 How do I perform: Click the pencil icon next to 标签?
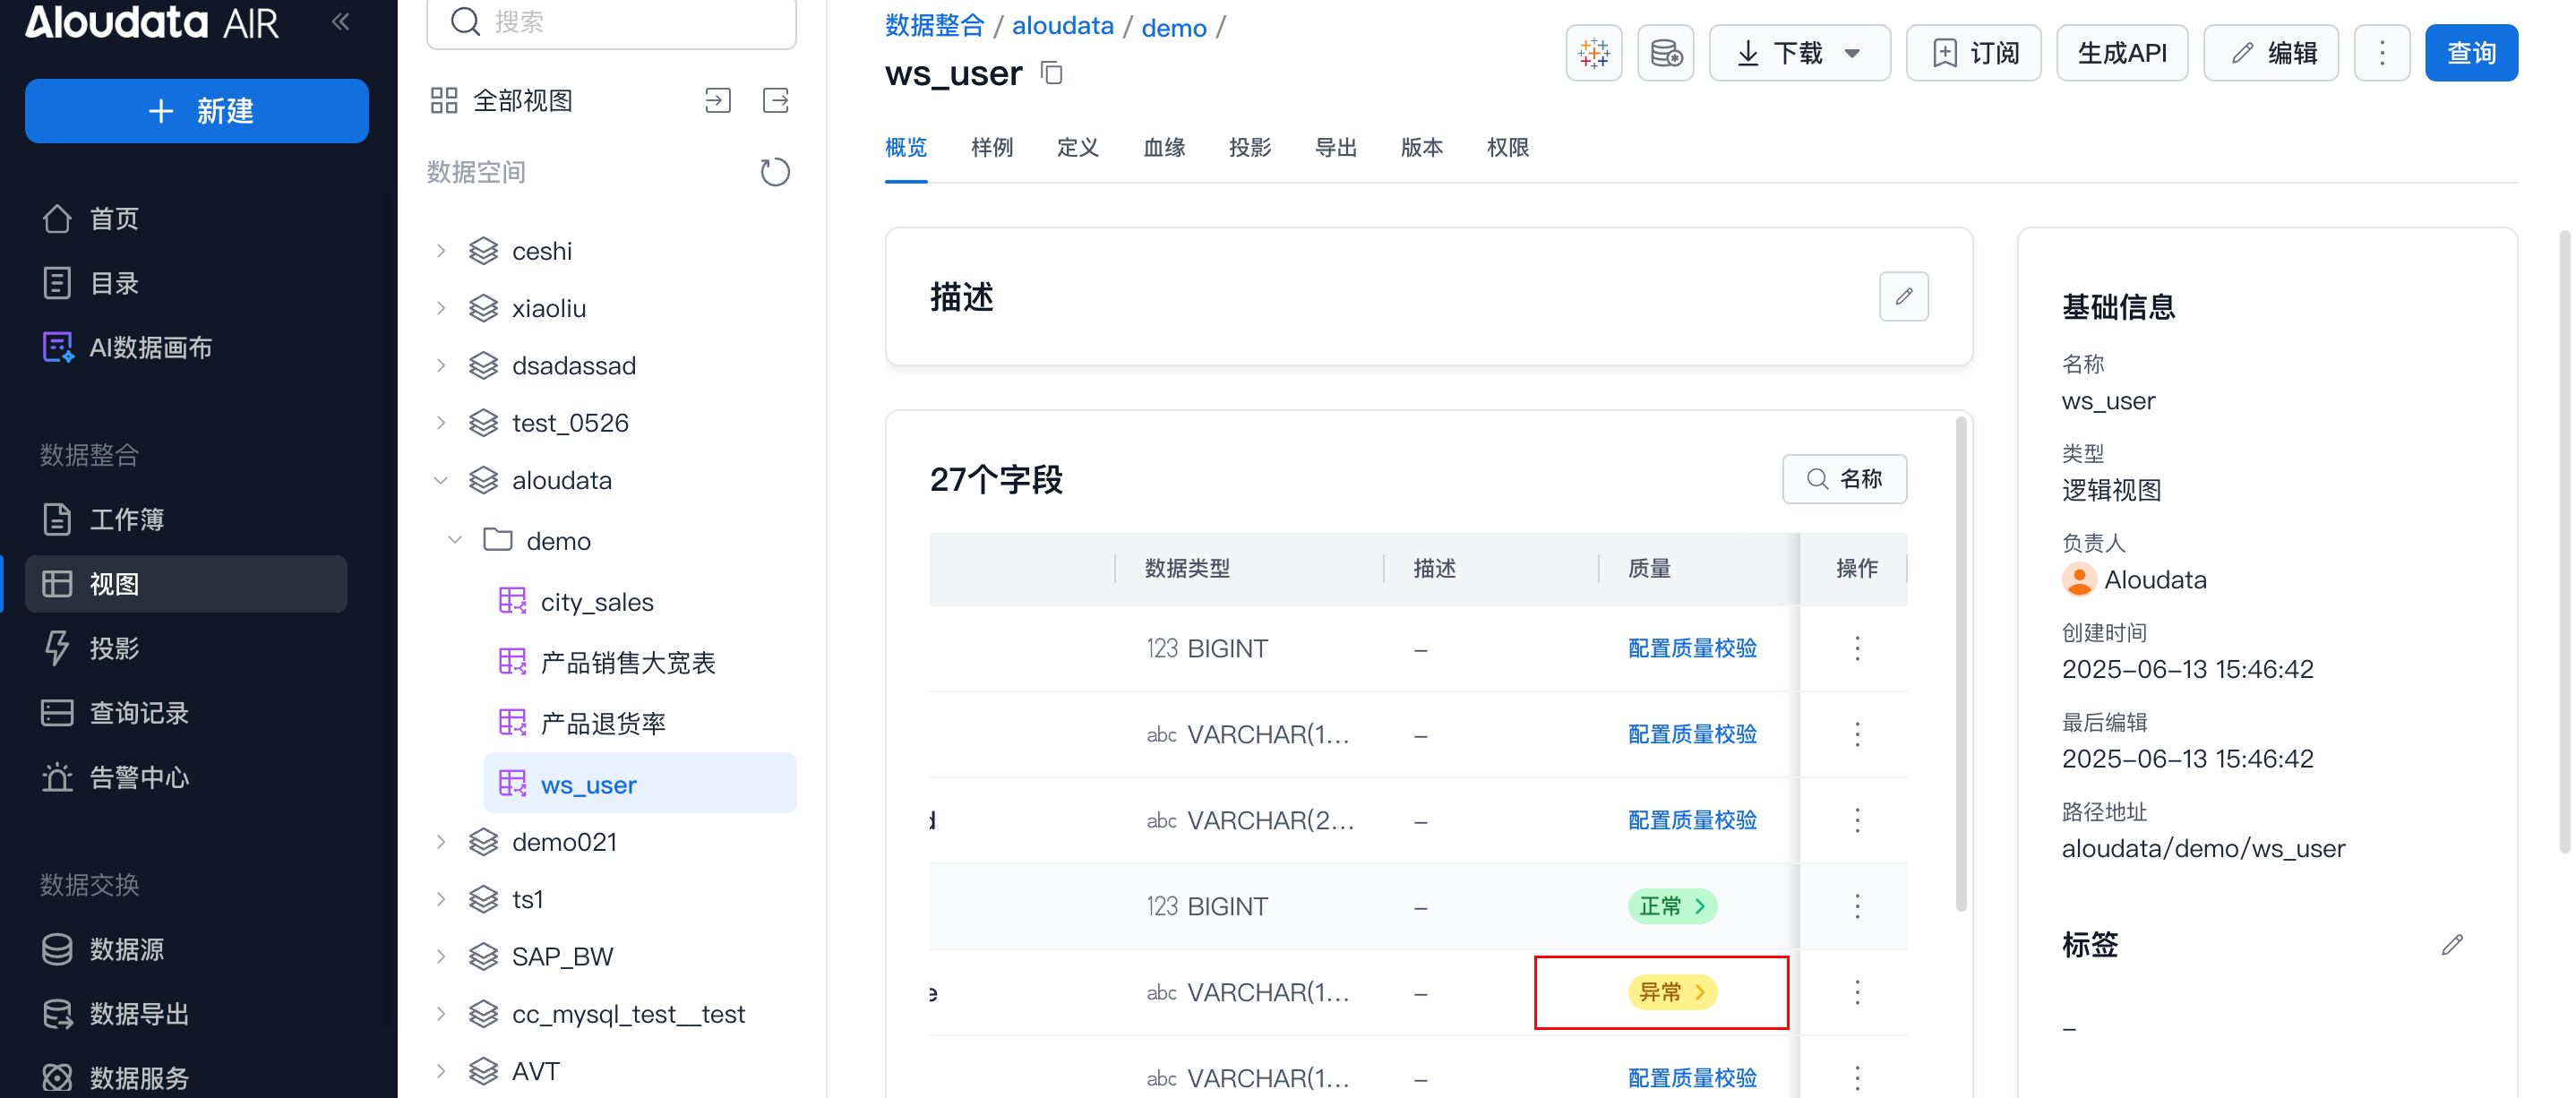point(2451,944)
